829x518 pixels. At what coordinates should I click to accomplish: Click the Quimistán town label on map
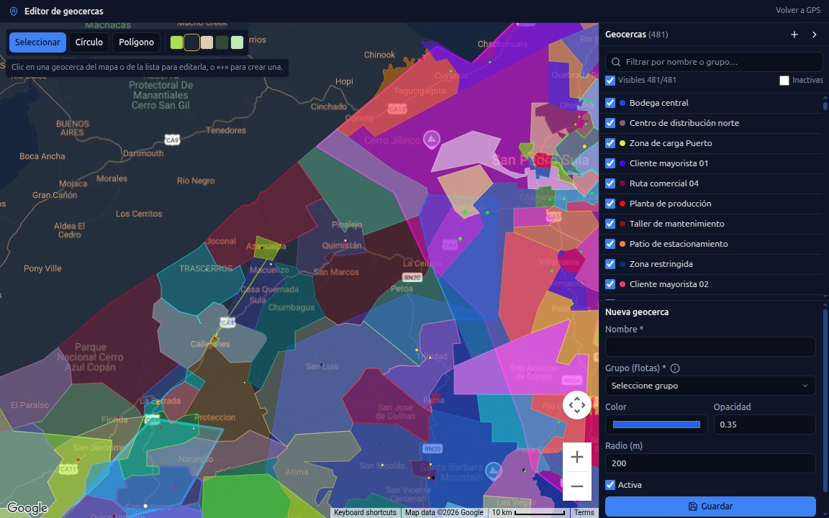(x=342, y=246)
